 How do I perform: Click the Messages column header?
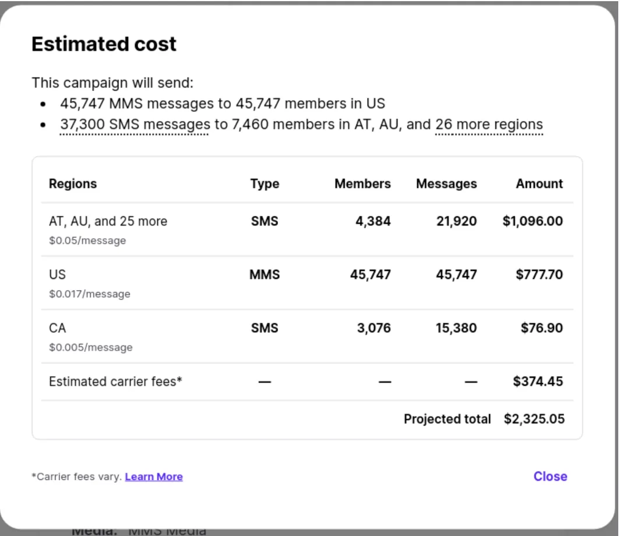(446, 184)
